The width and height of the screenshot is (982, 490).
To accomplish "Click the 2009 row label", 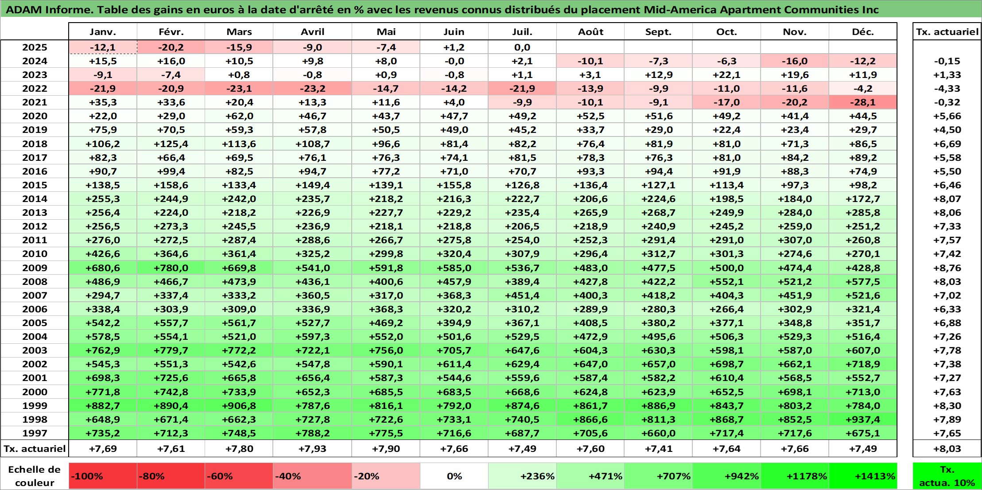I will click(35, 268).
